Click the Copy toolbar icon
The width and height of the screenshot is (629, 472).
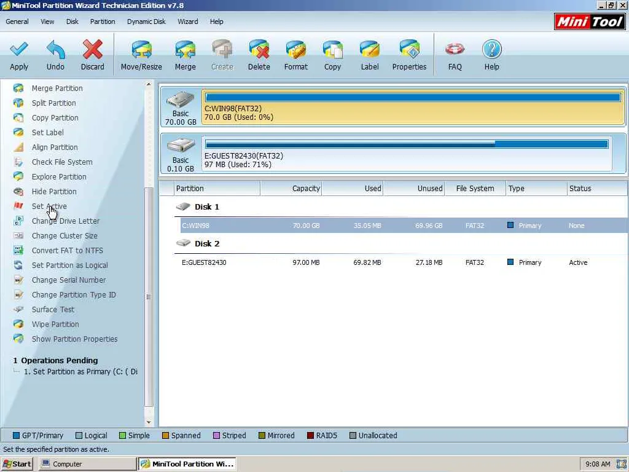pyautogui.click(x=332, y=55)
